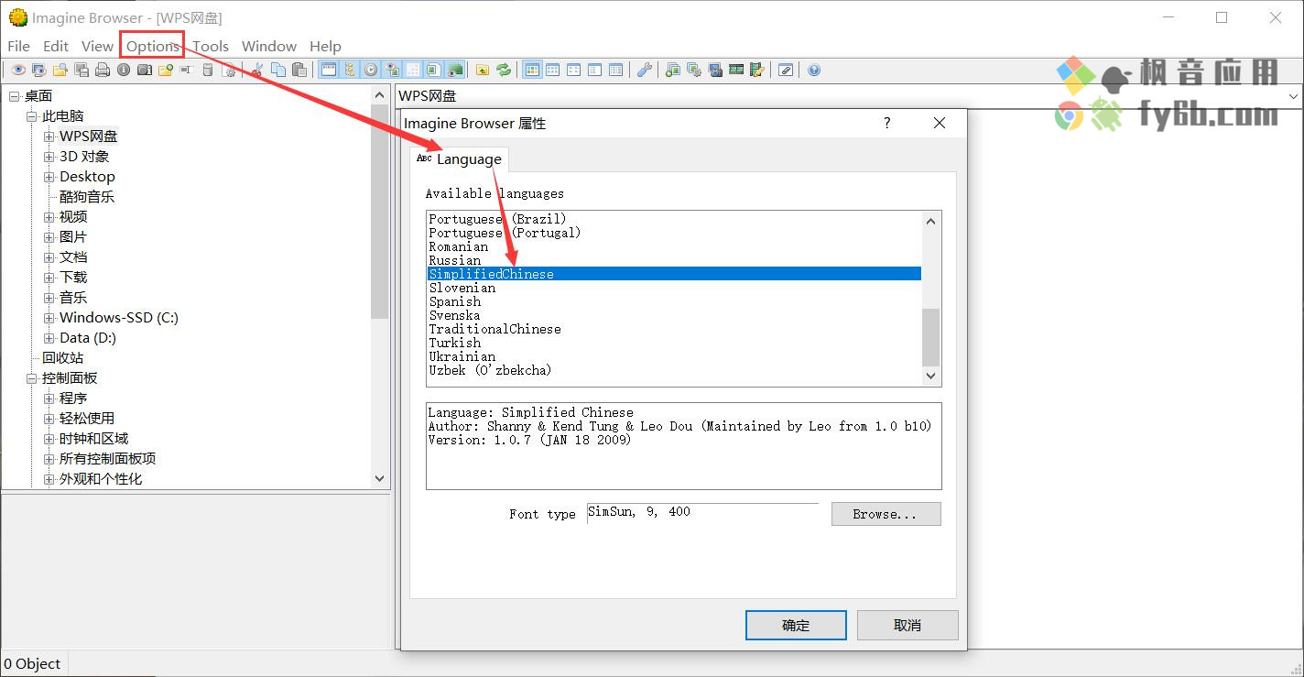Expand the Data (D:) drive node
The height and width of the screenshot is (677, 1304).
pos(49,338)
